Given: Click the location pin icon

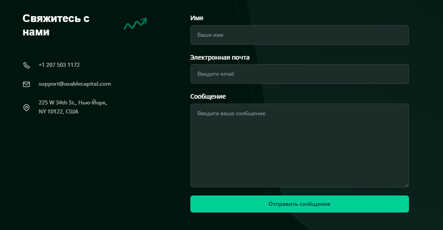Looking at the screenshot, I should tap(26, 108).
